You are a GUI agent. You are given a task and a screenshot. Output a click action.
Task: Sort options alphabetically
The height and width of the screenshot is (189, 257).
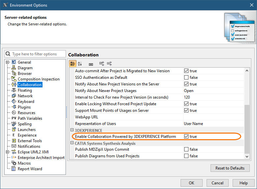click(x=80, y=64)
